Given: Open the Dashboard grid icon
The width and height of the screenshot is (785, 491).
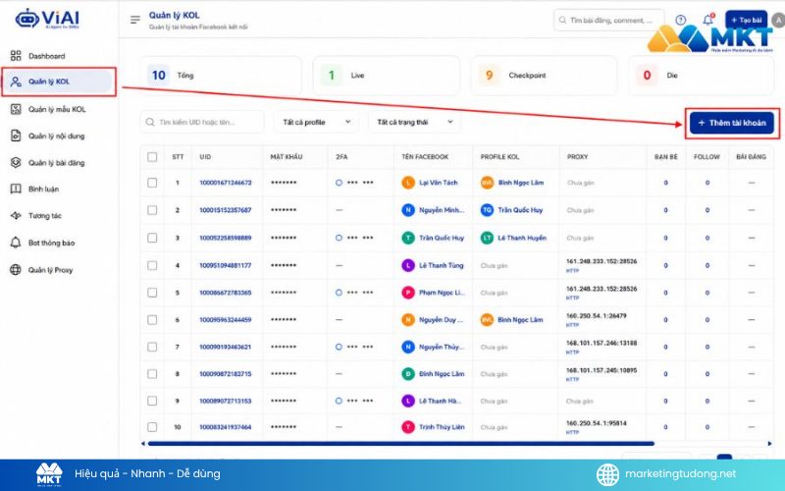Looking at the screenshot, I should pos(16,56).
